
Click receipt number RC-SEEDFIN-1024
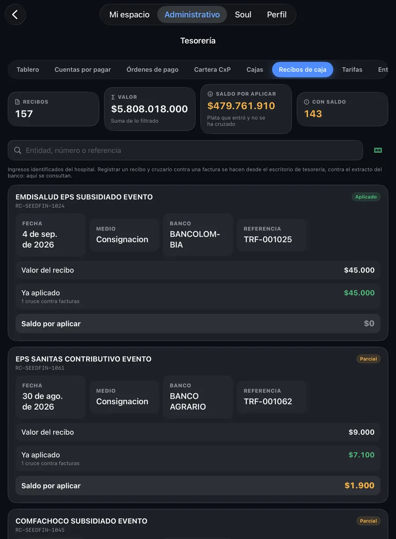pyautogui.click(x=40, y=206)
